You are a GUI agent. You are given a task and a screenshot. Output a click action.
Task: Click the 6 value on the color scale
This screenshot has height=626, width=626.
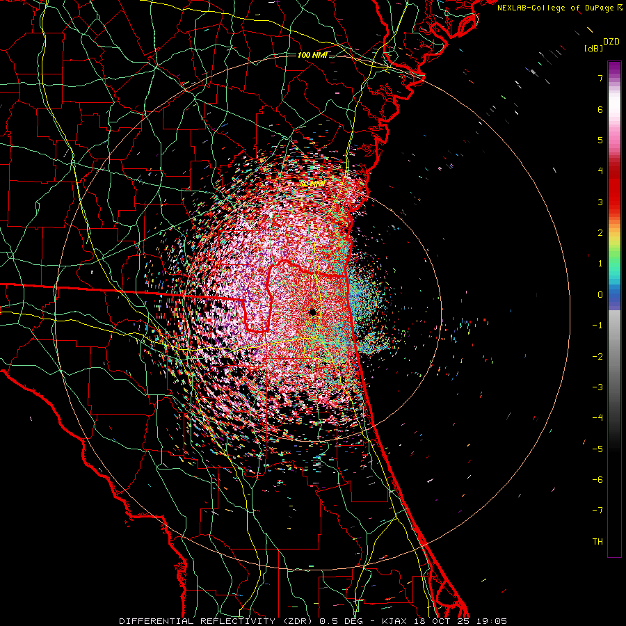click(600, 109)
